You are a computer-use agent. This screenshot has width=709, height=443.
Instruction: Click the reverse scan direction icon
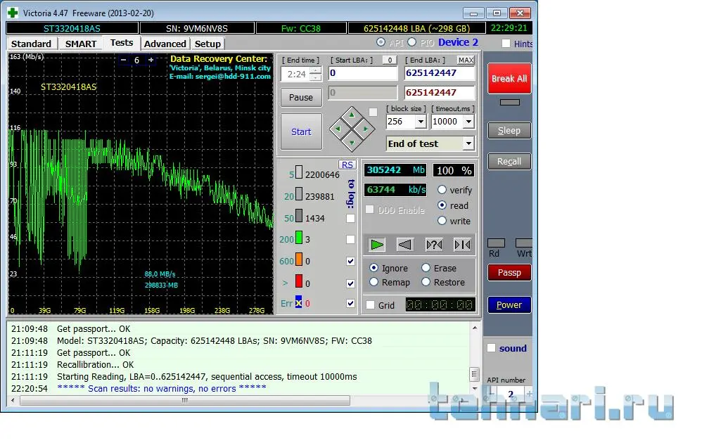click(x=405, y=245)
